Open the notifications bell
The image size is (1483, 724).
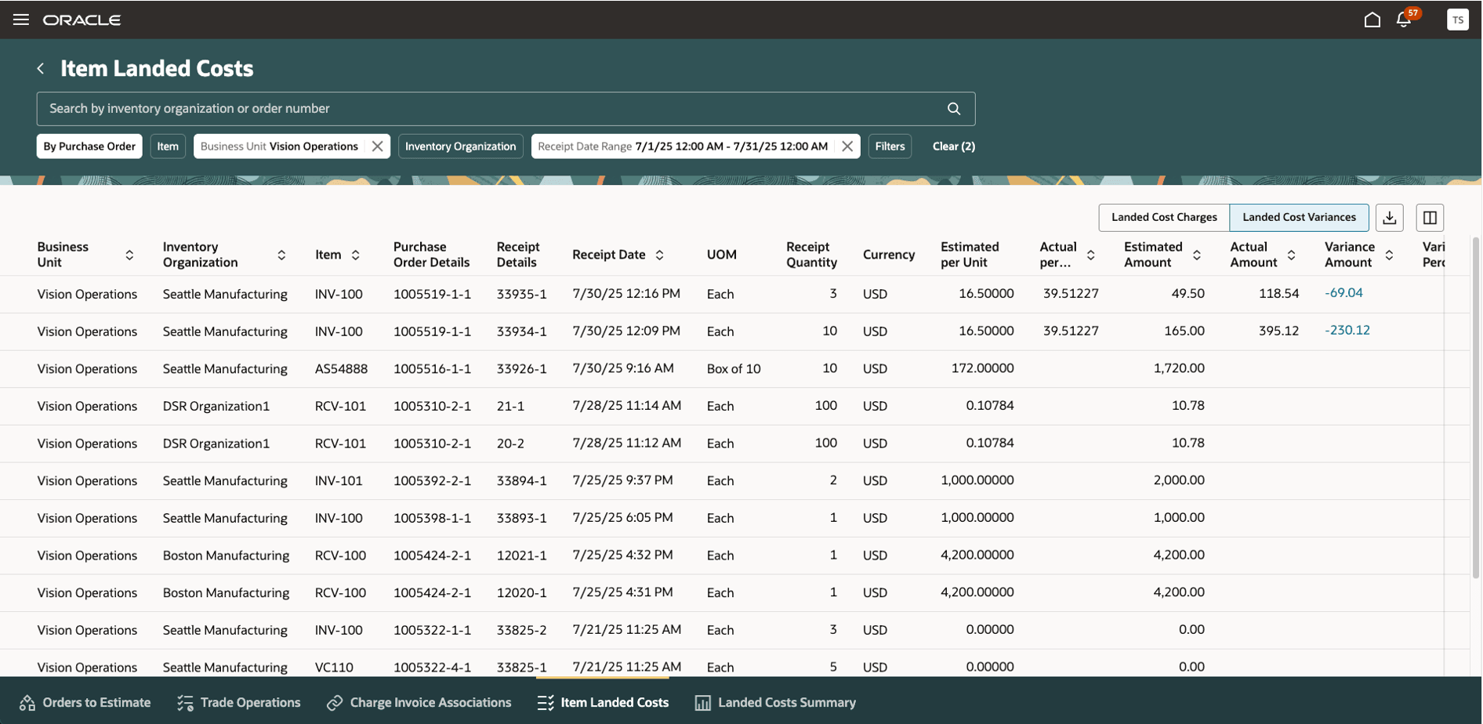1404,20
